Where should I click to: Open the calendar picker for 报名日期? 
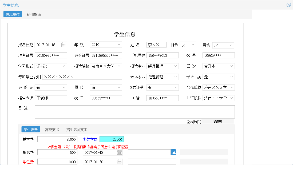[x=64, y=45]
